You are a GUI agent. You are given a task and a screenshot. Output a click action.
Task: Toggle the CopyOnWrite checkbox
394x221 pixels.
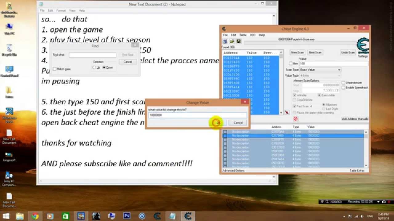coord(295,100)
